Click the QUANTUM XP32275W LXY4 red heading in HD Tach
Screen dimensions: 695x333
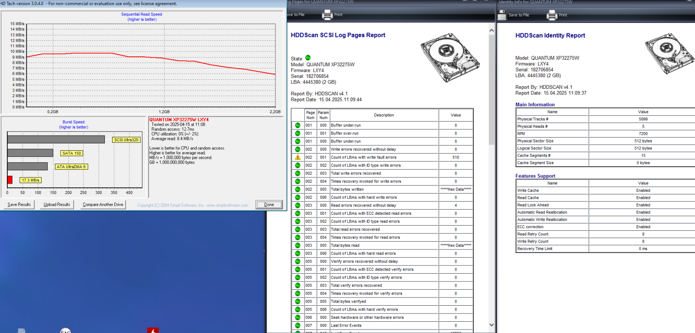tap(179, 120)
